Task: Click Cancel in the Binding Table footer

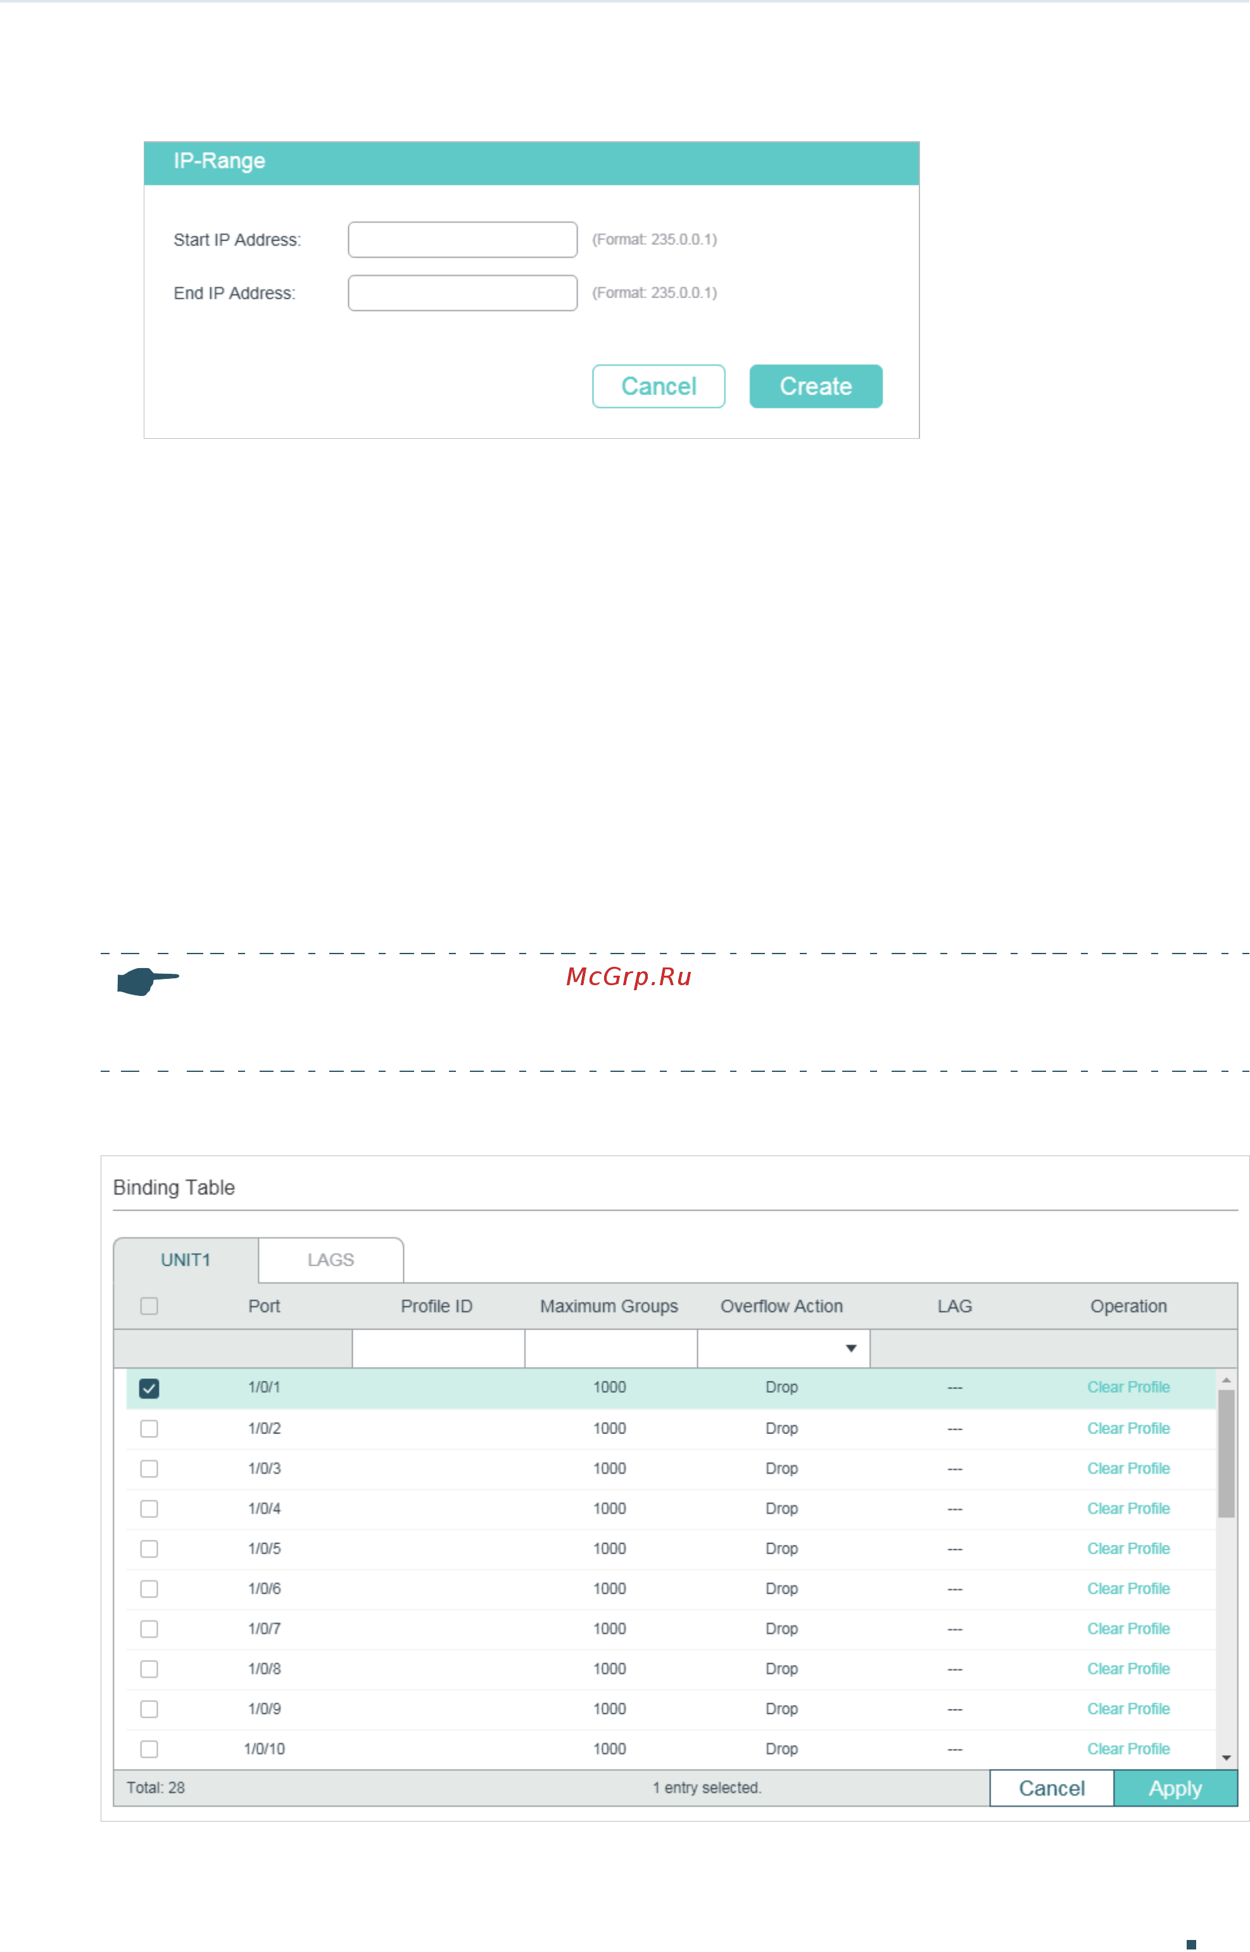Action: click(x=1052, y=1788)
